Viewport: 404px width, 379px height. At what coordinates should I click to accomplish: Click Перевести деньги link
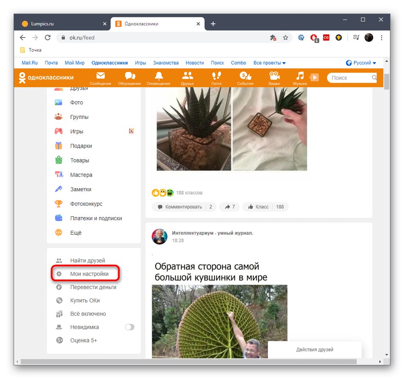coord(93,287)
